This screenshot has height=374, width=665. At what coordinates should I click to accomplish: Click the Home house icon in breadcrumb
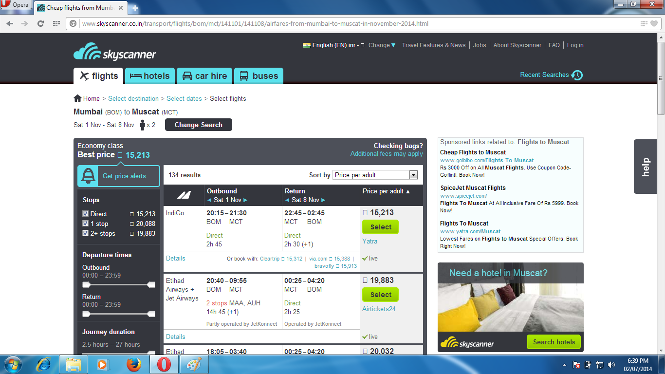tap(77, 98)
